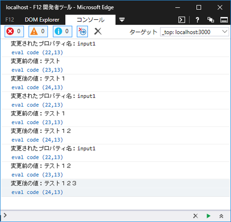The width and height of the screenshot is (231, 222).
Task: Expand multiline input with double chevron
Action: 221,216
